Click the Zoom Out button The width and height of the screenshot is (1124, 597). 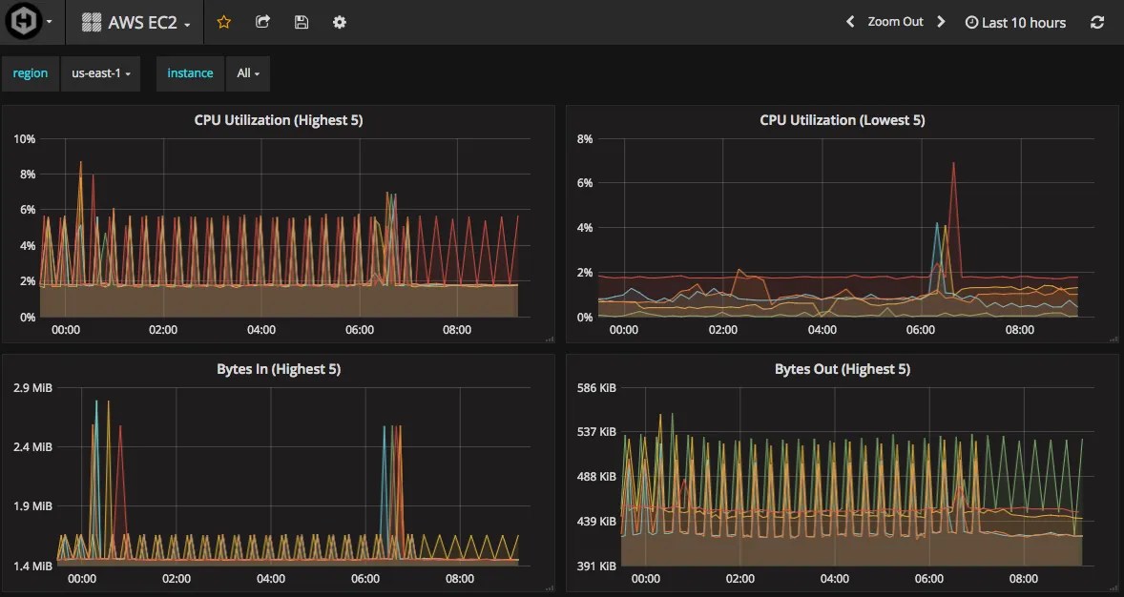[895, 21]
